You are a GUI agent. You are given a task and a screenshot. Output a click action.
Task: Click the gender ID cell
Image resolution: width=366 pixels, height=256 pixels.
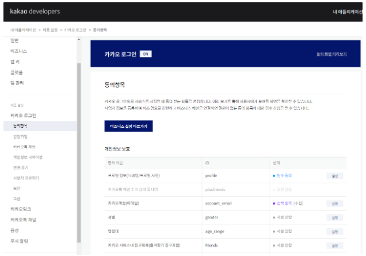tap(211, 217)
